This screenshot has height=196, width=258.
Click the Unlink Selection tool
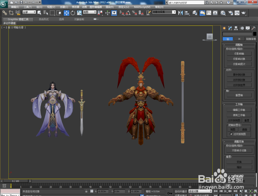coord(11,13)
